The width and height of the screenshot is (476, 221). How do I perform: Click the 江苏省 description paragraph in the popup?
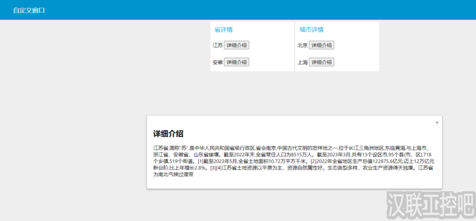pos(294,161)
